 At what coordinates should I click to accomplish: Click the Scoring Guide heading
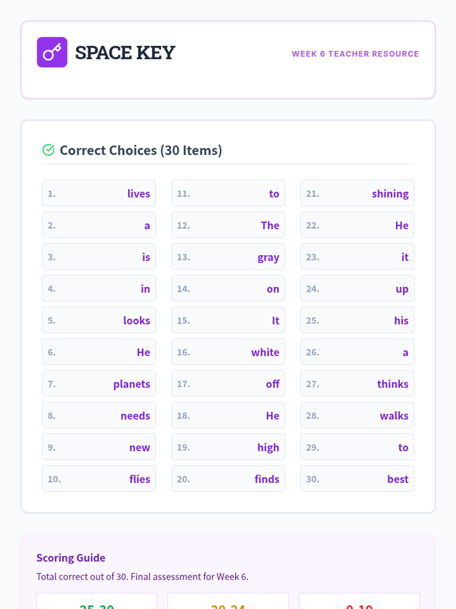[x=71, y=558]
